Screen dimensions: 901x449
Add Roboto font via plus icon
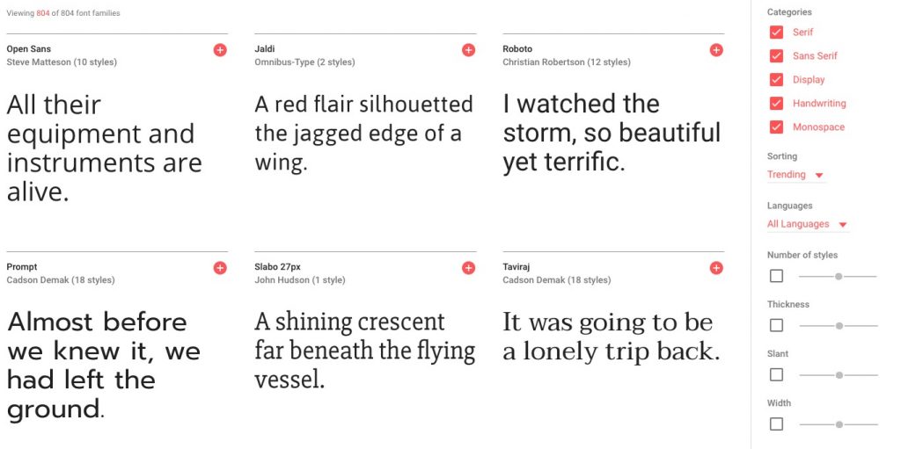point(716,50)
